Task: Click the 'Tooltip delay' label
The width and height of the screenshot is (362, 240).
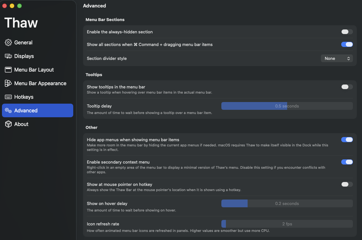Action: (99, 106)
